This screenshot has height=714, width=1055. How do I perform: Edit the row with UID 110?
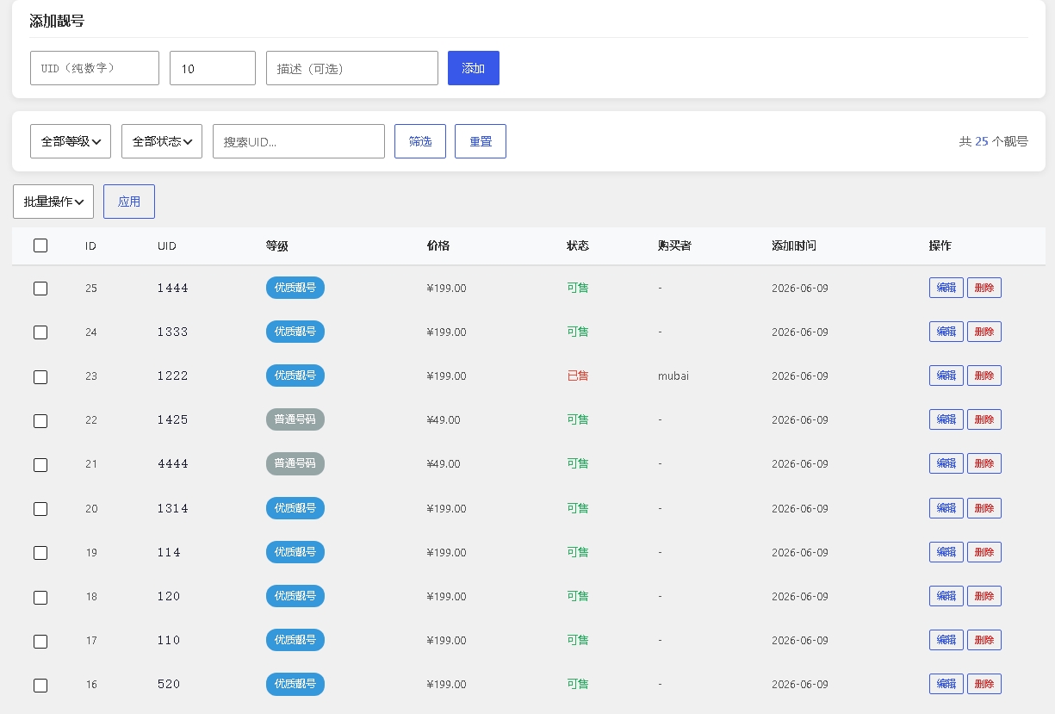(x=946, y=640)
